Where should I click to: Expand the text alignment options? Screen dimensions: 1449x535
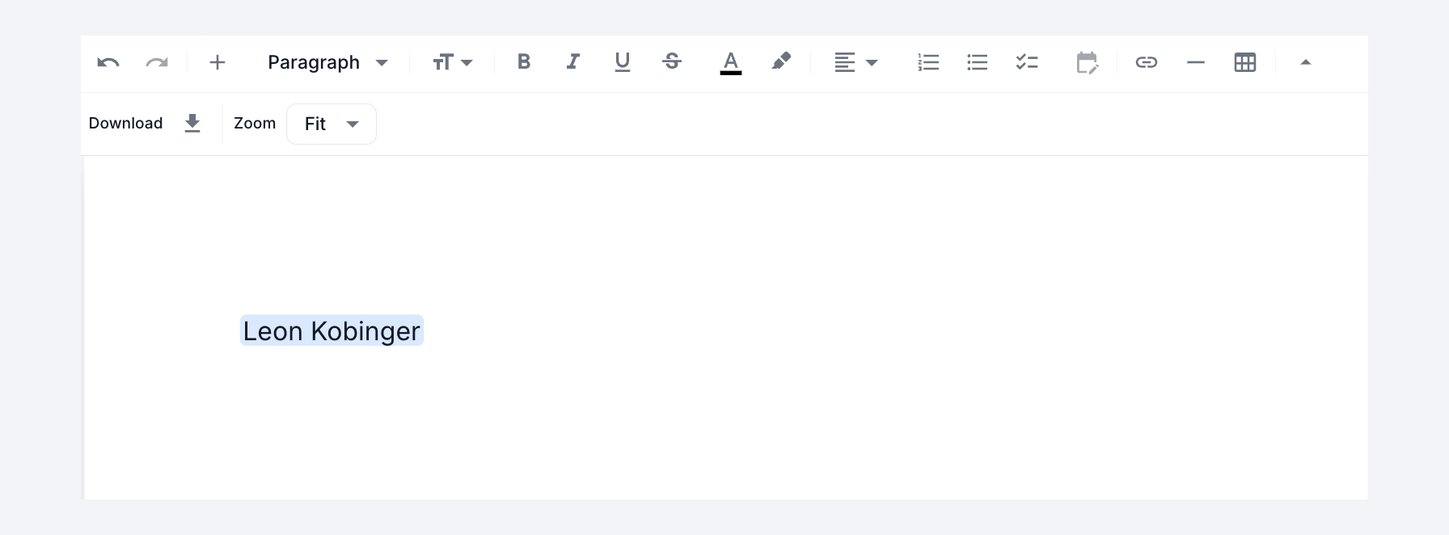pyautogui.click(x=855, y=62)
